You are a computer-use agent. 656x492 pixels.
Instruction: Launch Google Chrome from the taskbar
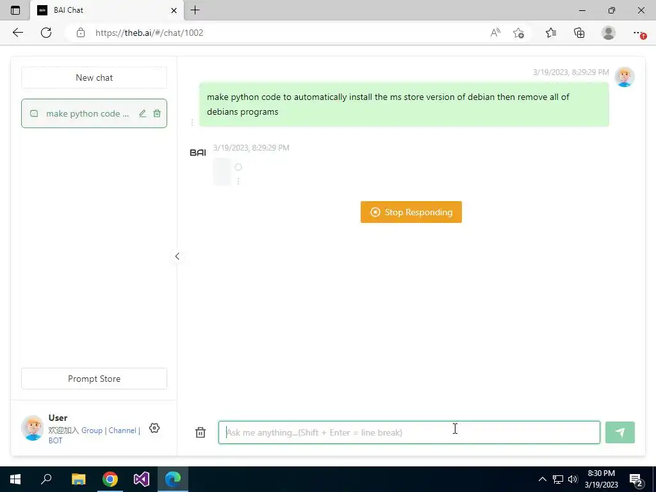click(110, 479)
